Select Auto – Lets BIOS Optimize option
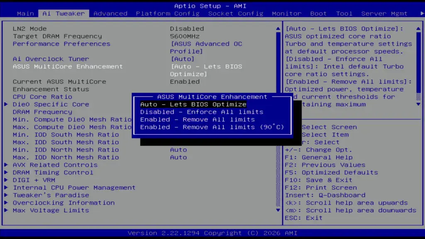This screenshot has height=239, width=425. 193,104
